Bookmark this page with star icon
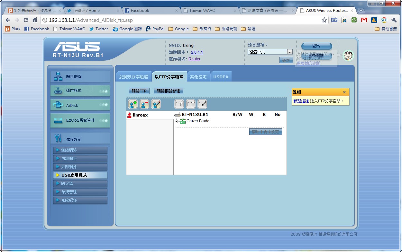 click(324, 20)
